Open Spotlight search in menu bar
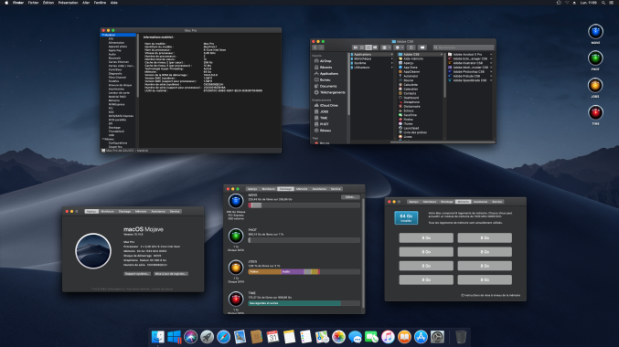Screen dimensions: 619x347 [x=603, y=3]
